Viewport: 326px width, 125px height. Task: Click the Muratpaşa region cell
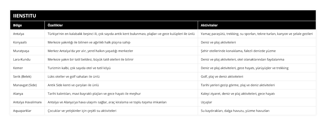[27, 51]
